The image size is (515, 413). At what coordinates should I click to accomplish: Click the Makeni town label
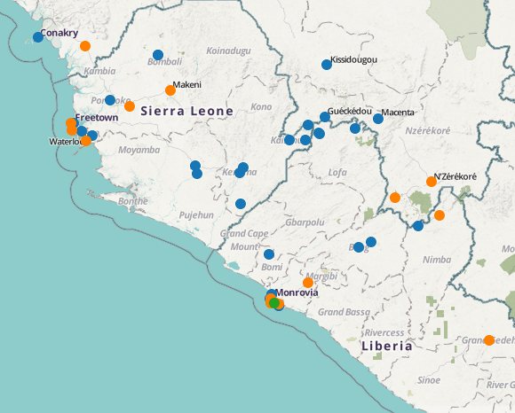[x=186, y=84]
